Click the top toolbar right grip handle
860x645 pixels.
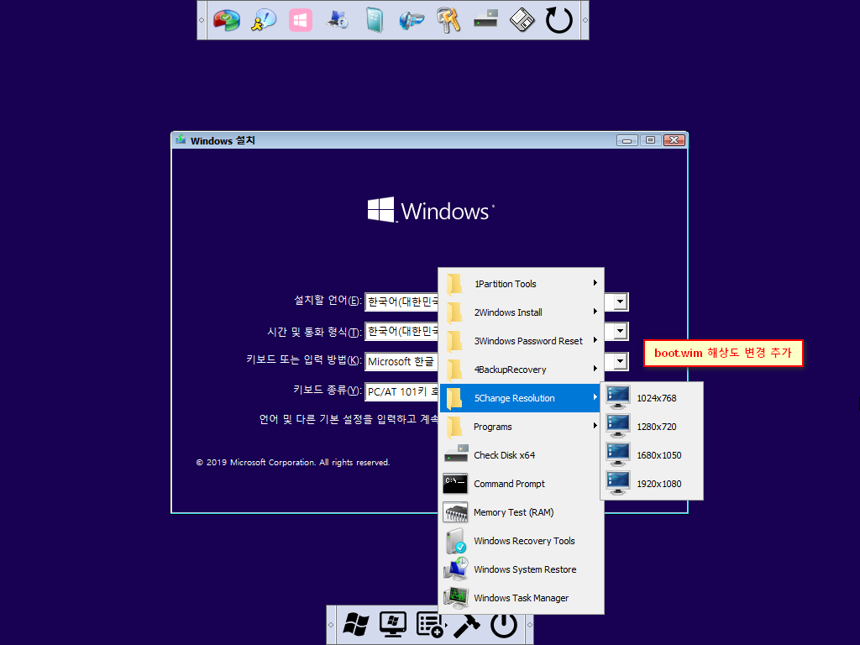[x=585, y=20]
